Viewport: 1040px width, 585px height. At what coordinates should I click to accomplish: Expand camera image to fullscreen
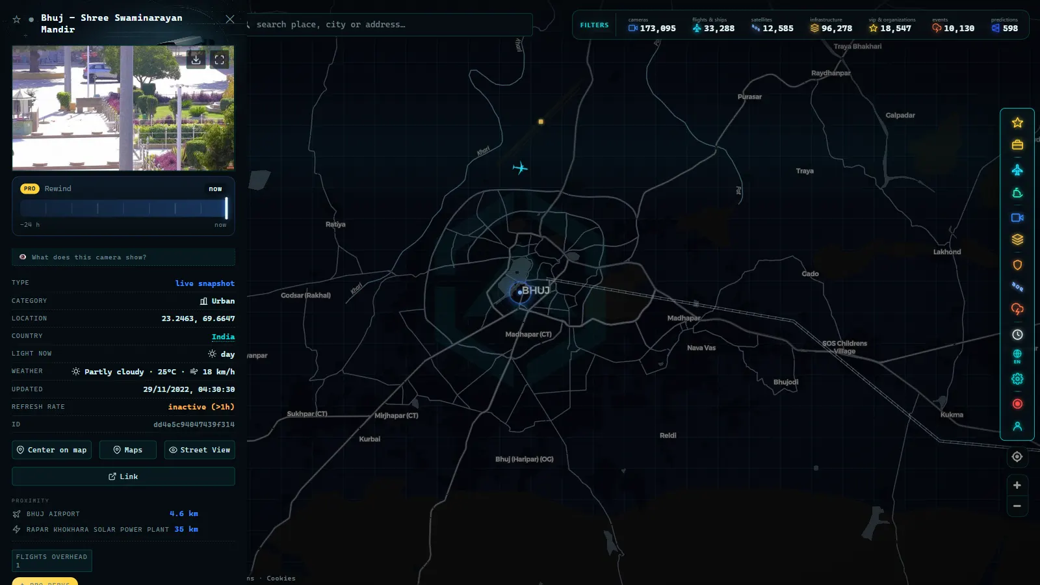(x=220, y=60)
